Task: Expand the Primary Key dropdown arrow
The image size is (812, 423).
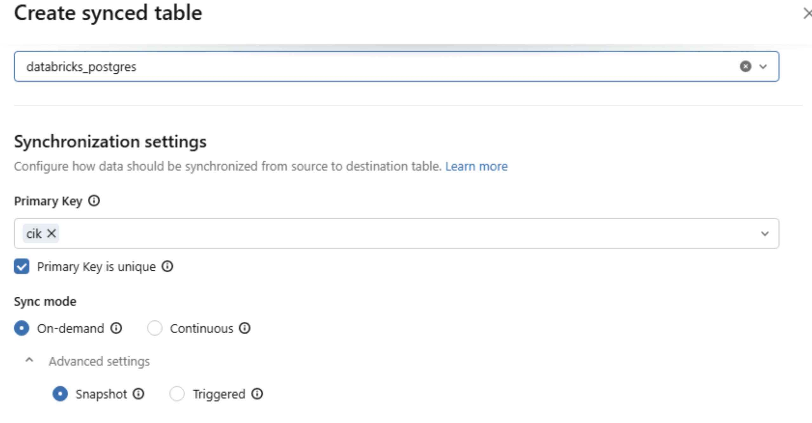Action: [765, 234]
